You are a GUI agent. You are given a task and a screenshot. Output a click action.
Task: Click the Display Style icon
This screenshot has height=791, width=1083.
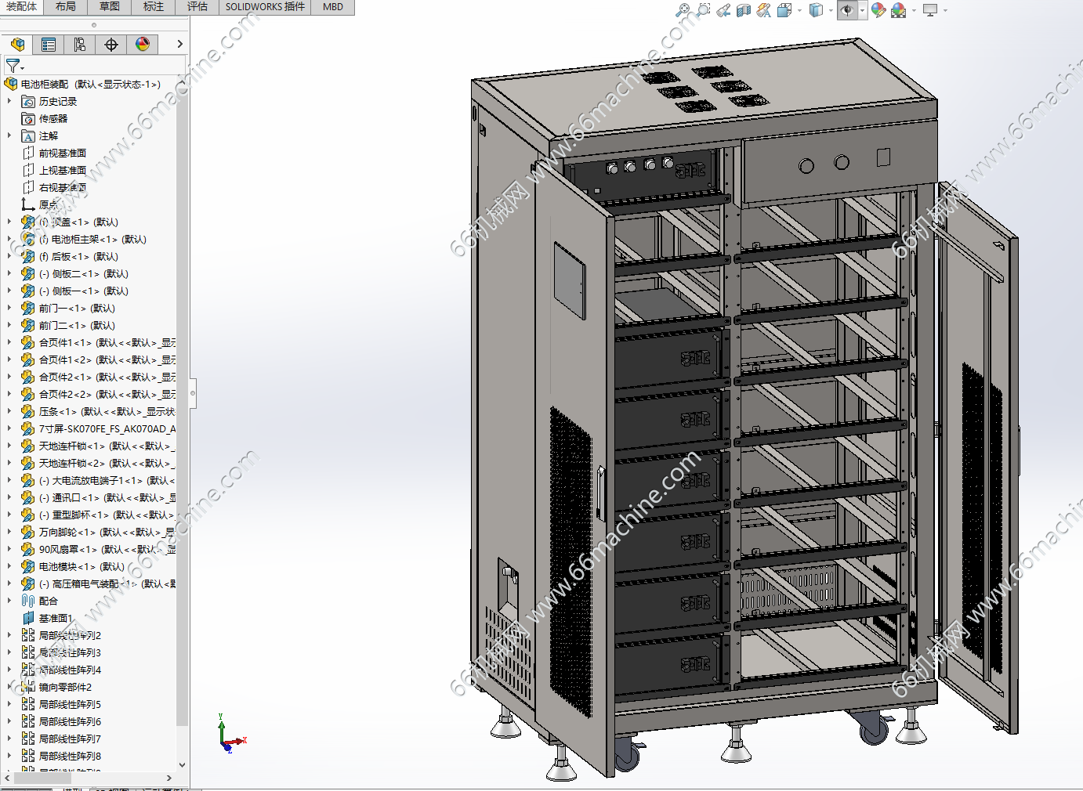(x=816, y=10)
